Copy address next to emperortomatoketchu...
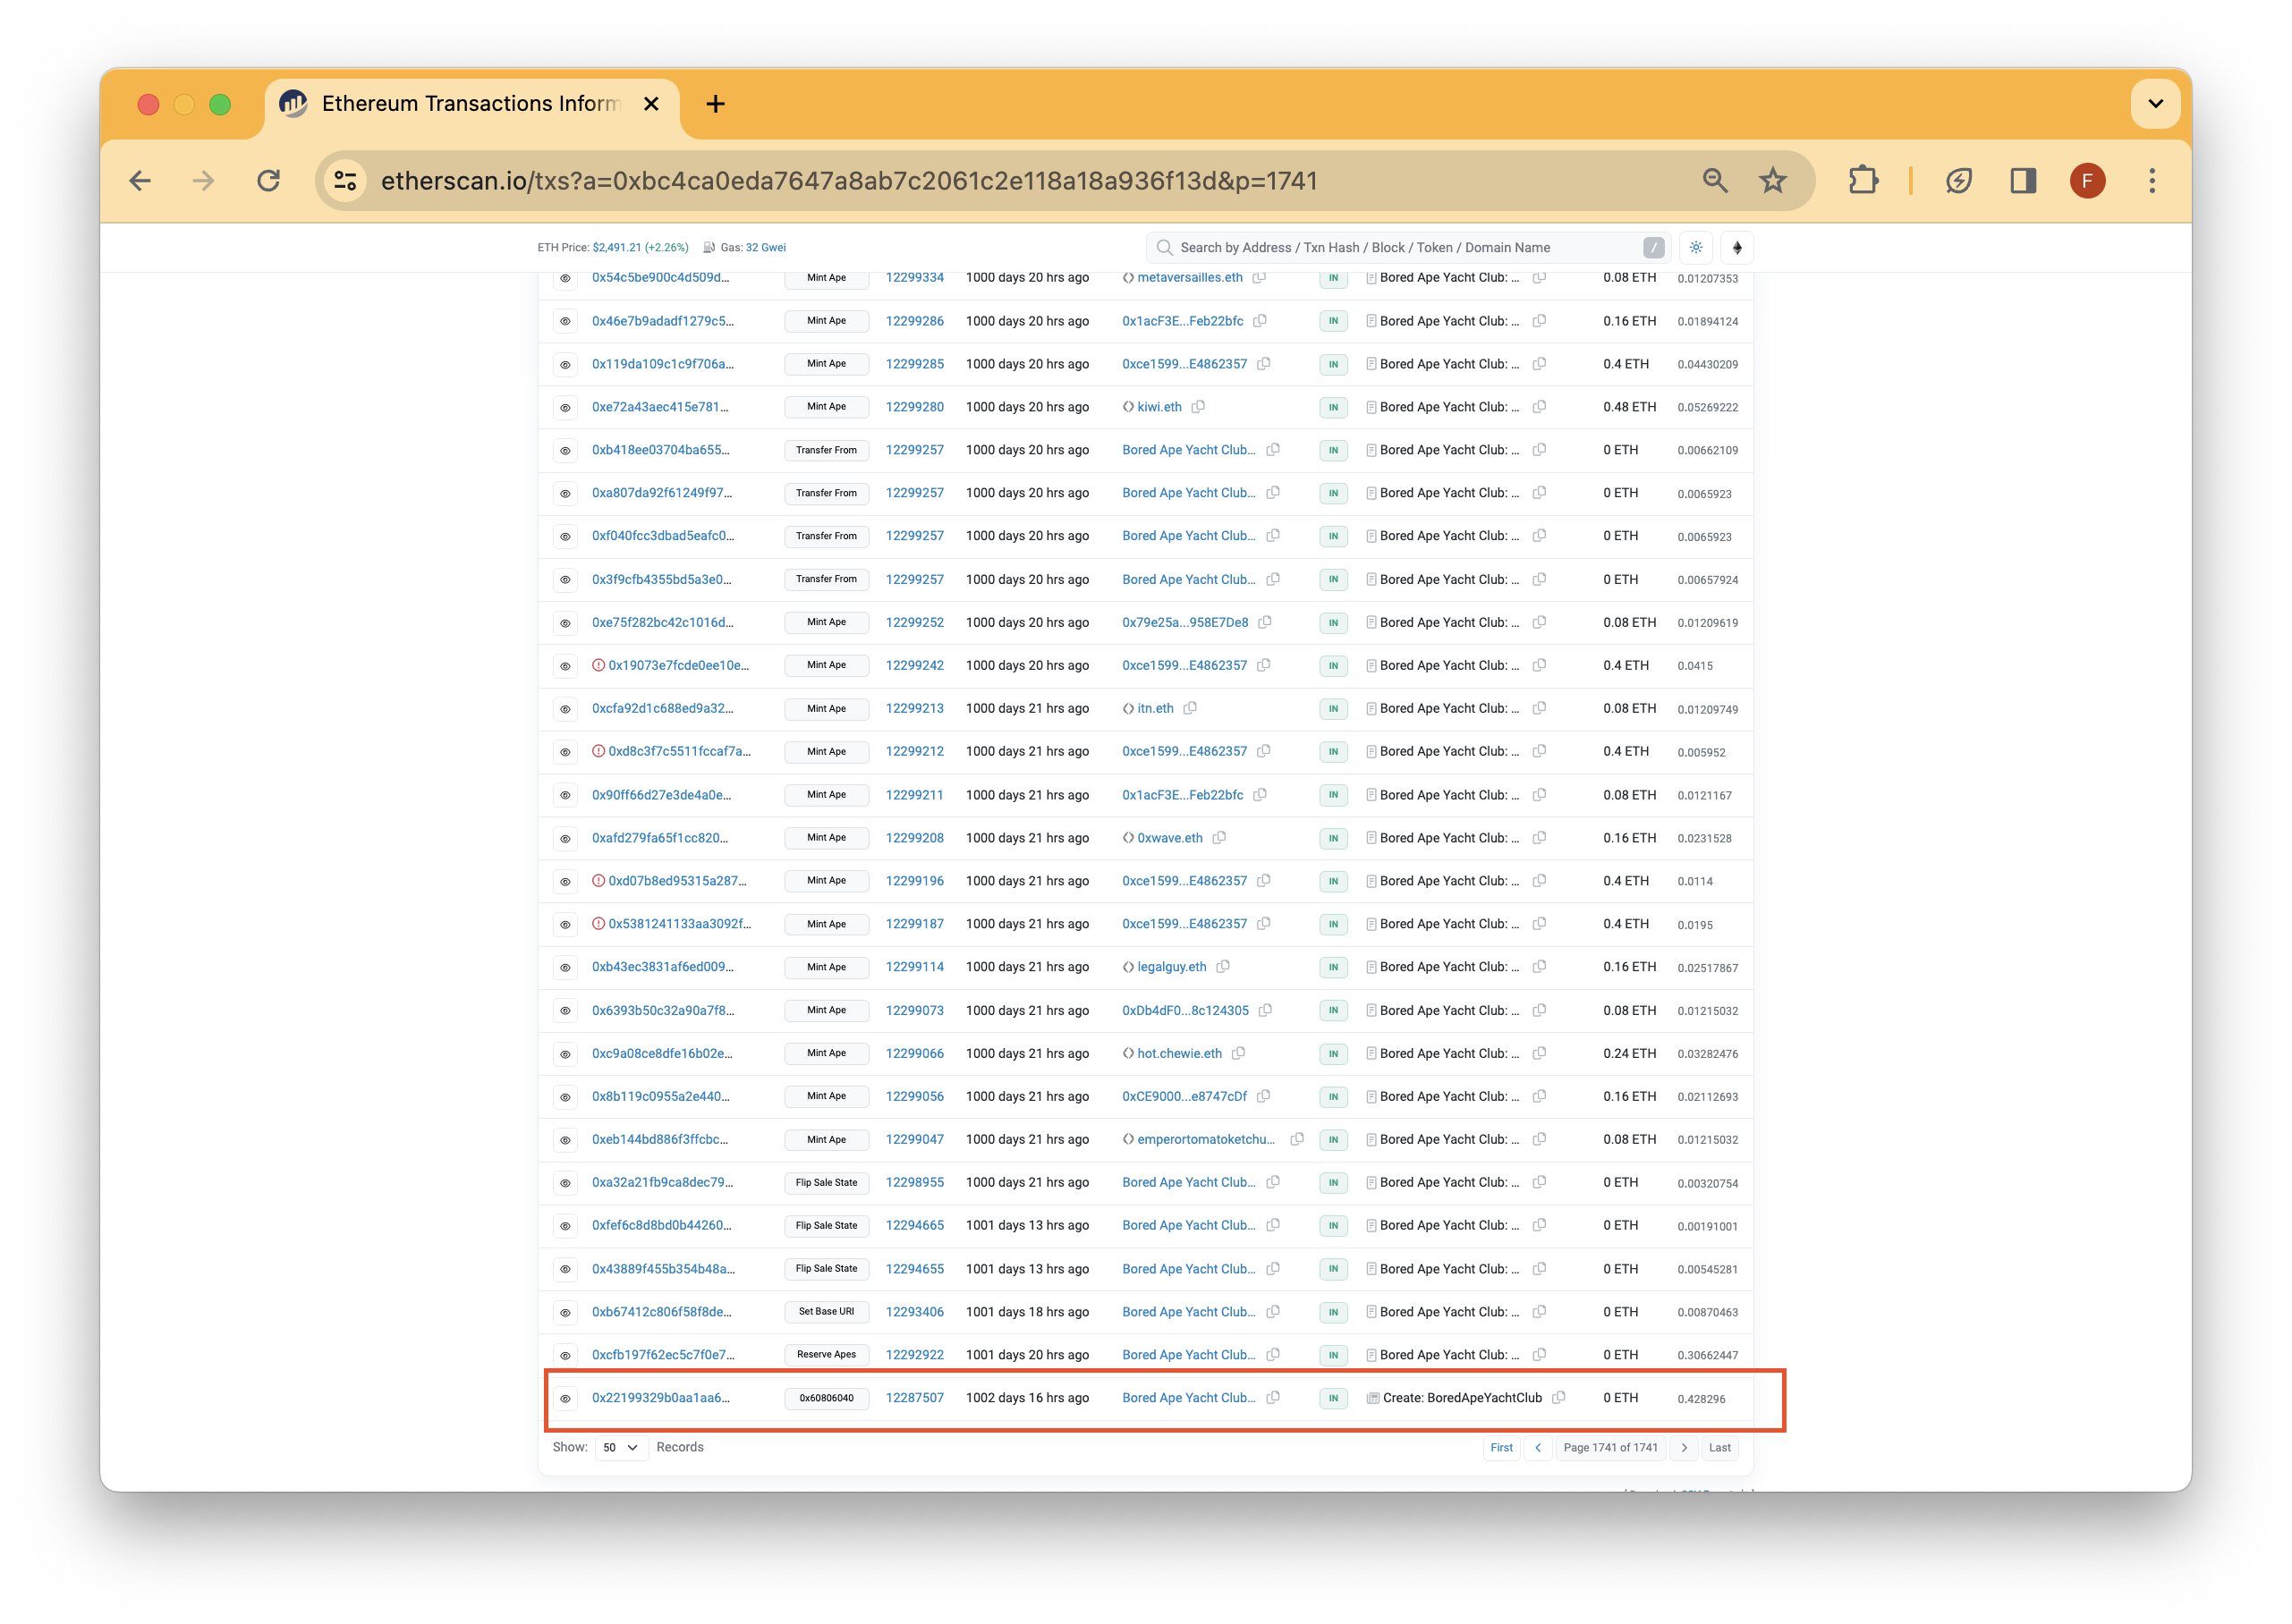Viewport: 2292px width, 1624px height. point(1296,1140)
